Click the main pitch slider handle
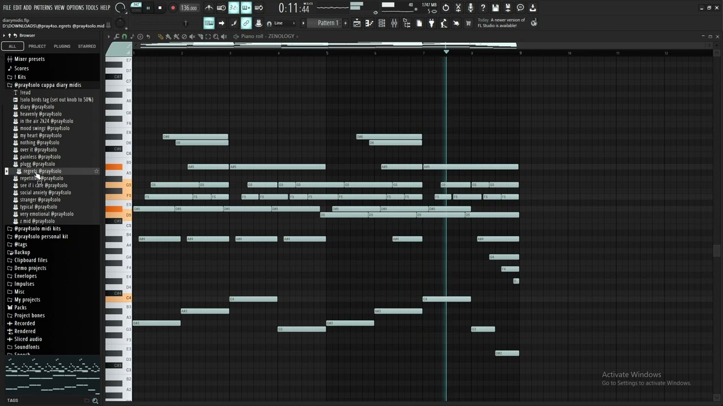 click(185, 23)
